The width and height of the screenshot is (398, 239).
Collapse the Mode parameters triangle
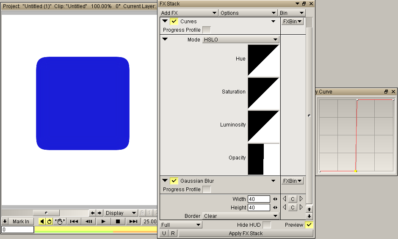click(x=165, y=39)
